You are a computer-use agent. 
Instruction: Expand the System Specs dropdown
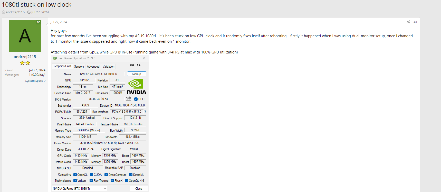click(x=35, y=81)
